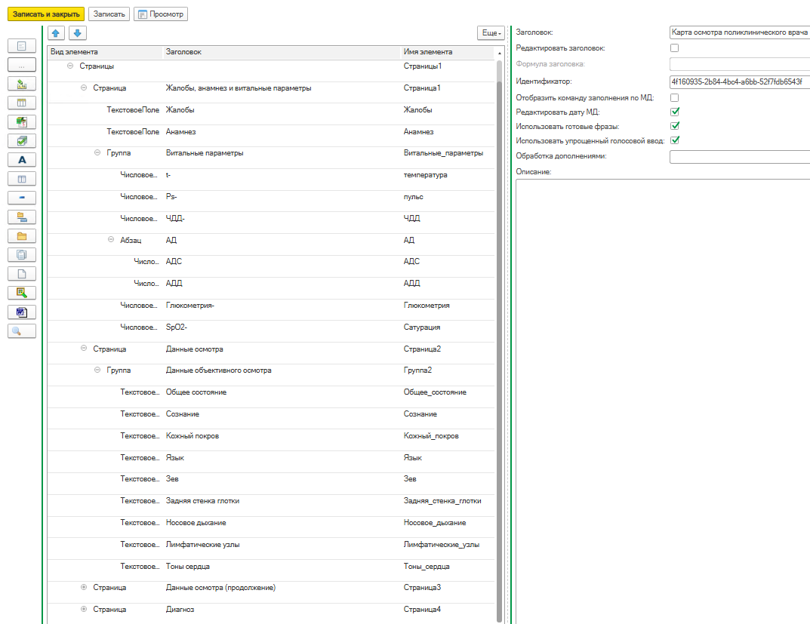The image size is (810, 624).
Task: Click the green checkbox icon in sidebar
Action: pyautogui.click(x=22, y=140)
